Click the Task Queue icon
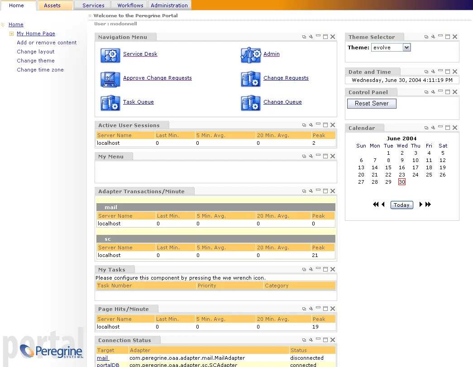Image resolution: width=473 pixels, height=367 pixels. point(110,103)
